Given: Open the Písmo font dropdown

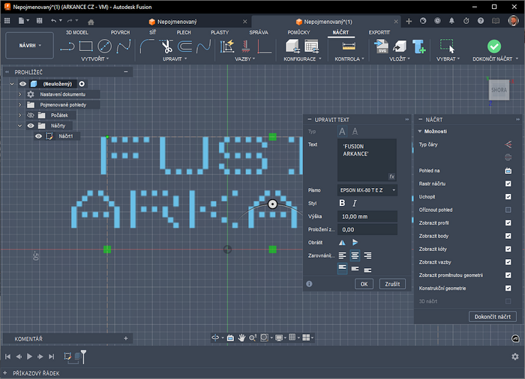Looking at the screenshot, I should click(367, 190).
